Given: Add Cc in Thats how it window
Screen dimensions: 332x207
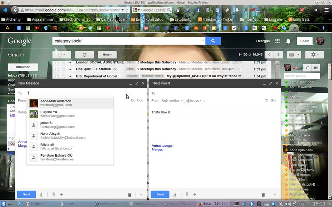Looking at the screenshot, I should point(266,100).
